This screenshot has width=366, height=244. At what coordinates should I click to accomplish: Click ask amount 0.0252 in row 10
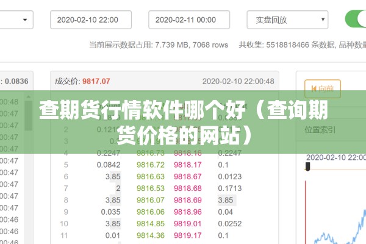pyautogui.click(x=230, y=224)
